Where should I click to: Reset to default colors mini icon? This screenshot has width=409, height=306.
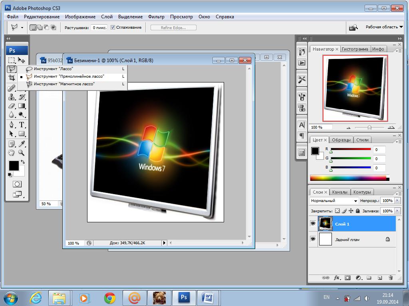point(10,175)
